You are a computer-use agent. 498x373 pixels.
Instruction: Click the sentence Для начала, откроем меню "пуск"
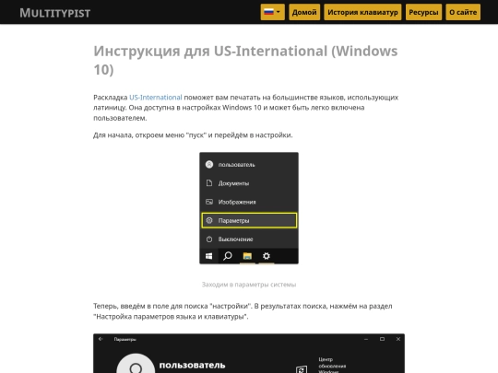tap(193, 135)
